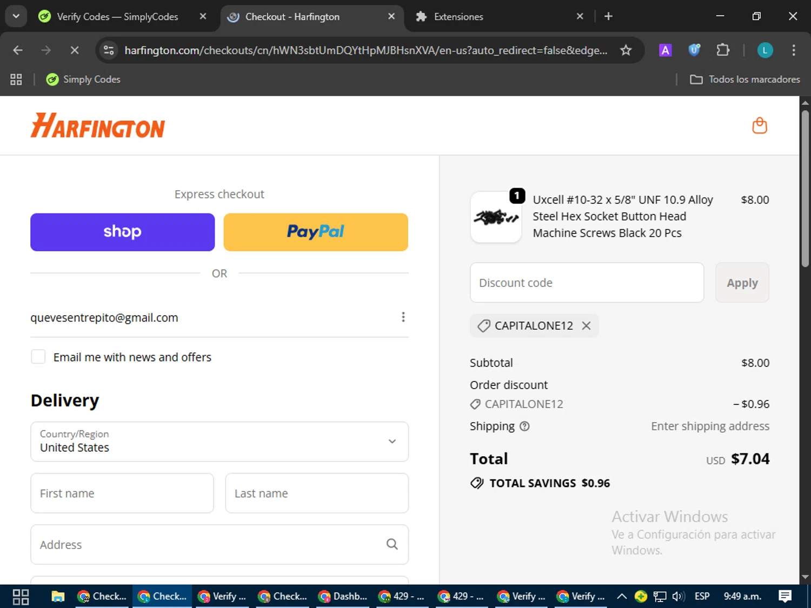Click the ESP language indicator
The image size is (811, 608).
[x=702, y=597]
